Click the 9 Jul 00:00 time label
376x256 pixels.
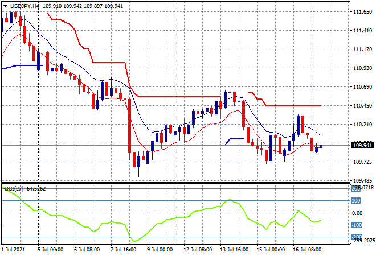pyautogui.click(x=160, y=250)
